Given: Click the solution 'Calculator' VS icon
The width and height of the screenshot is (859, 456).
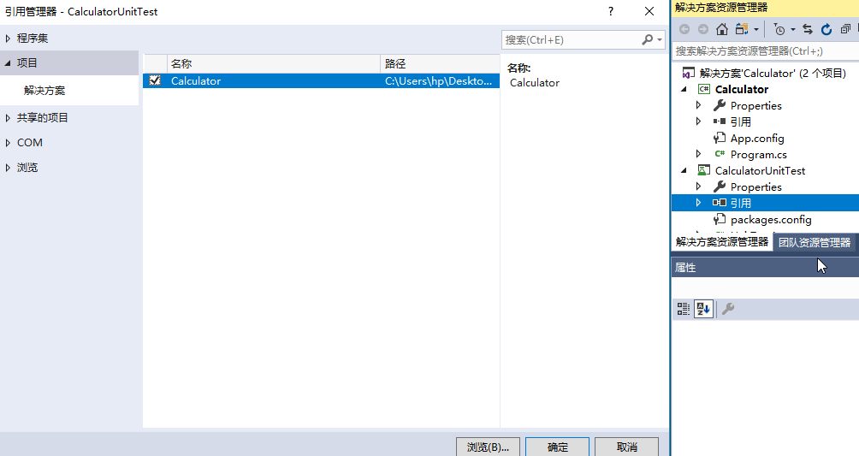Looking at the screenshot, I should click(x=688, y=73).
